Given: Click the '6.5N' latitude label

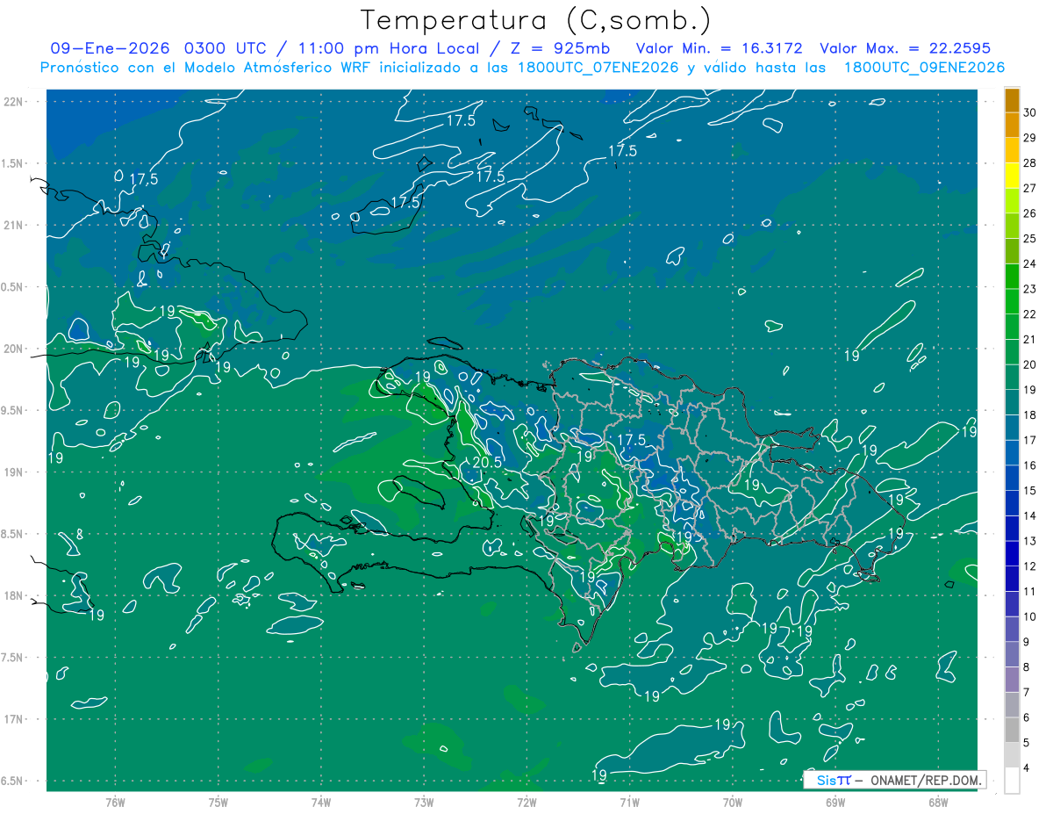Looking at the screenshot, I should click(12, 781).
